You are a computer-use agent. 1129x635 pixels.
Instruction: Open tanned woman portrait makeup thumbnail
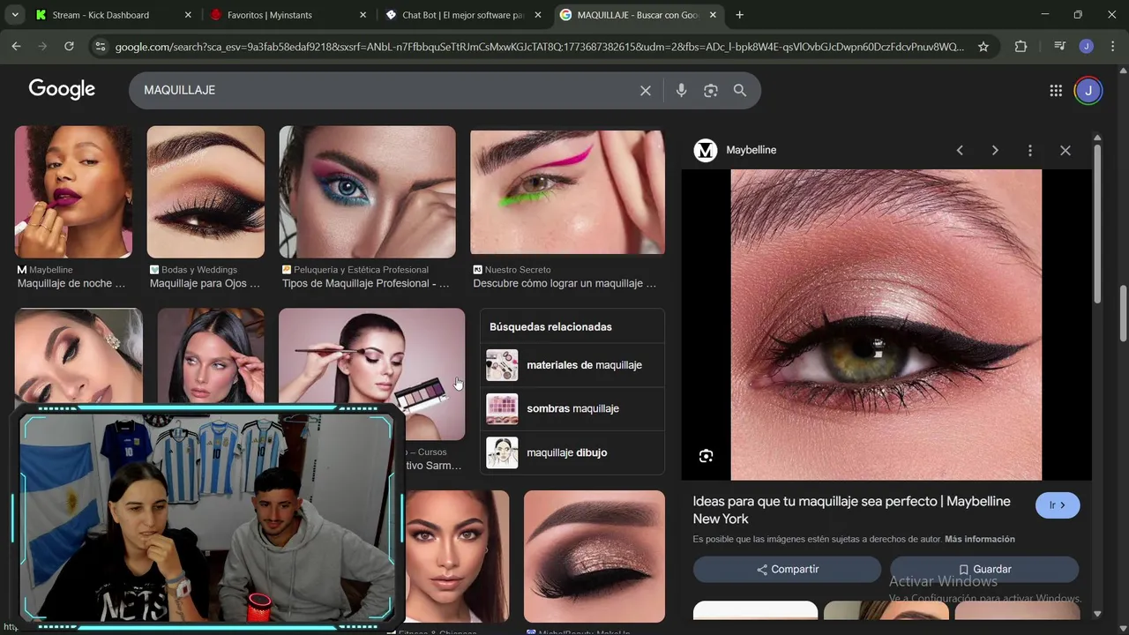pos(457,556)
